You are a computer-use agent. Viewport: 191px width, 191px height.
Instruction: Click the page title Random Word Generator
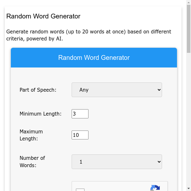pos(43,16)
